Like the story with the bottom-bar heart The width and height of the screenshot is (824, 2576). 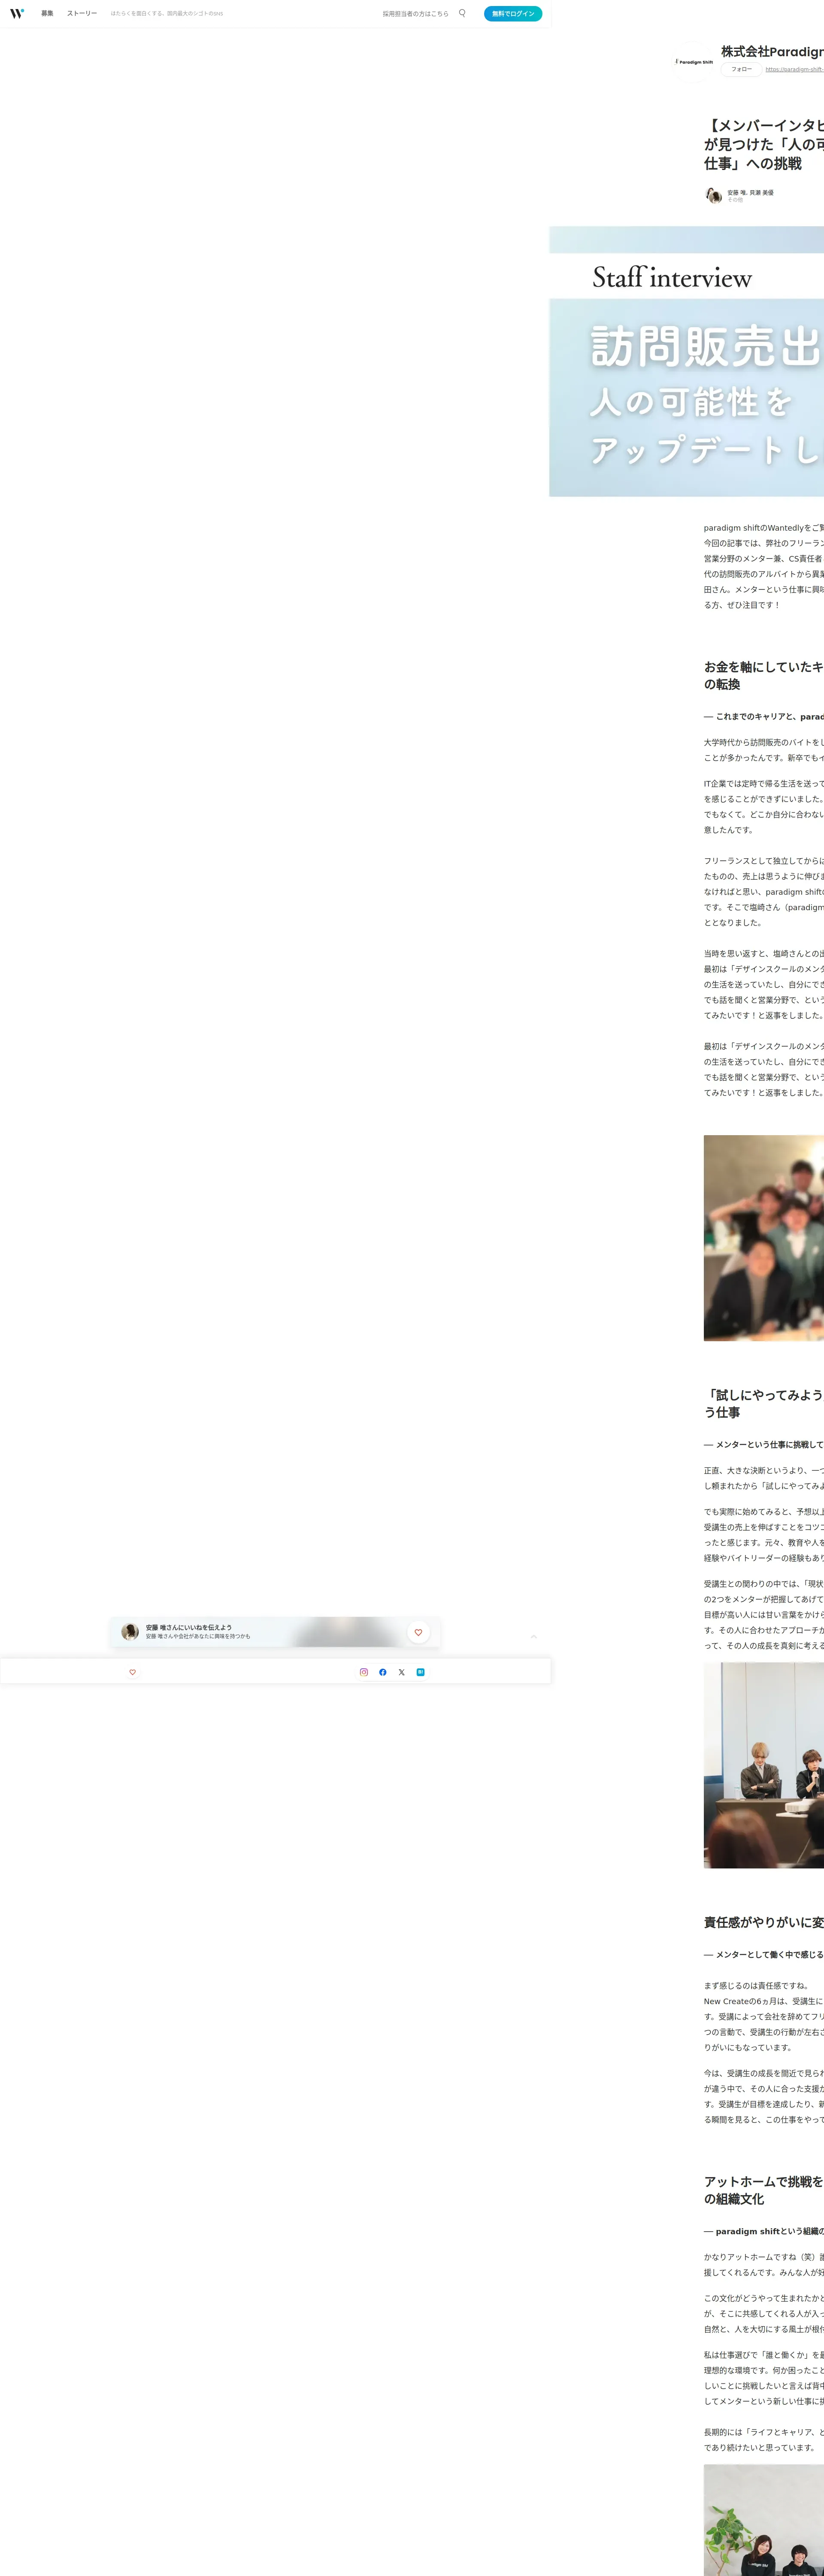tap(132, 1672)
